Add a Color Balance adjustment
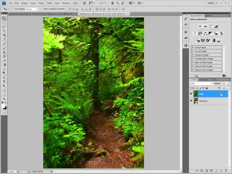The width and height of the screenshot is (232, 174). coord(205,33)
